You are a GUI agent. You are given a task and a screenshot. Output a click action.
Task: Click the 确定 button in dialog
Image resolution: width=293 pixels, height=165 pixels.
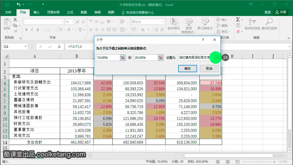(188, 69)
